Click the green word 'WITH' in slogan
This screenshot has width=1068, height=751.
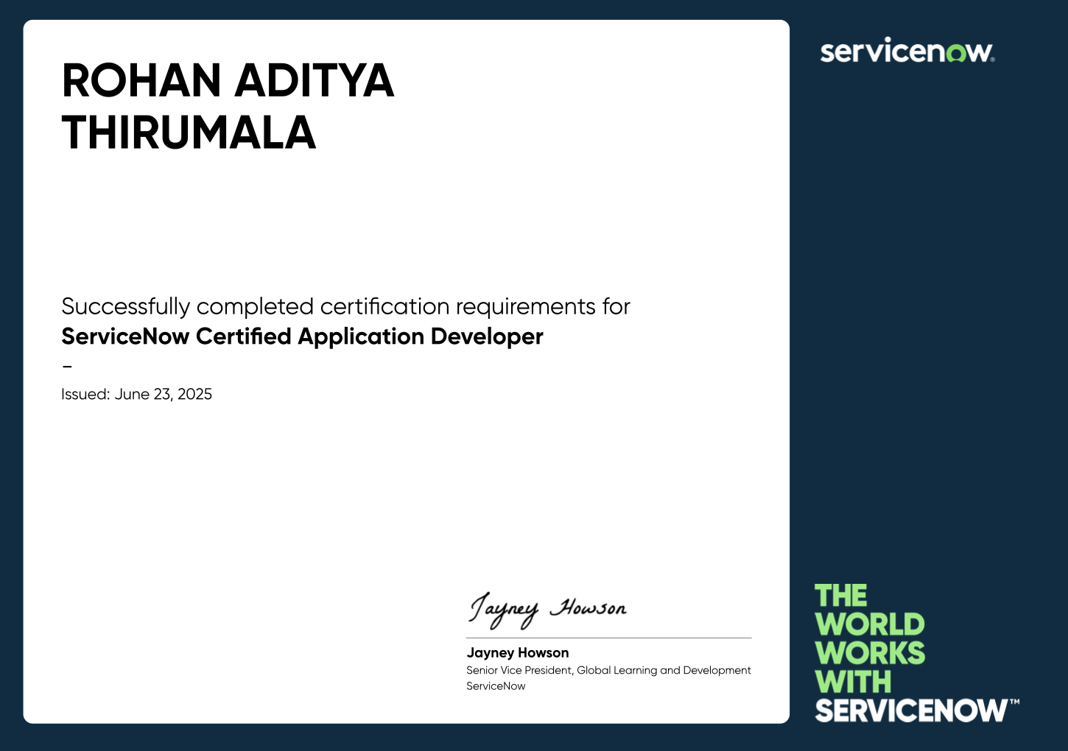(x=853, y=682)
